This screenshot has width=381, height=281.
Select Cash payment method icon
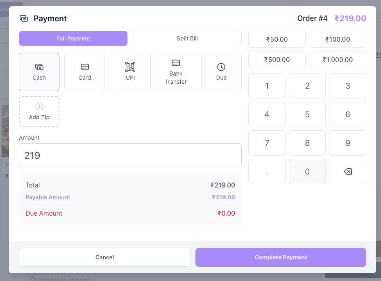39,67
